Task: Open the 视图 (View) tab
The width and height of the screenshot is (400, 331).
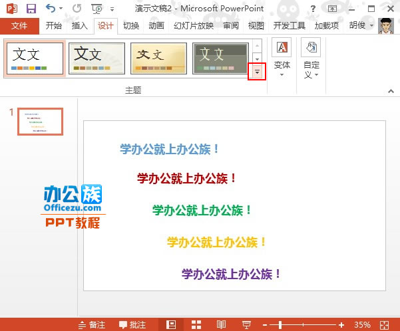Action: click(256, 26)
